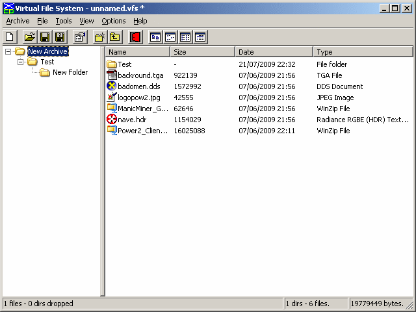Select the Test folder name in list
The image size is (416, 312).
(x=125, y=64)
